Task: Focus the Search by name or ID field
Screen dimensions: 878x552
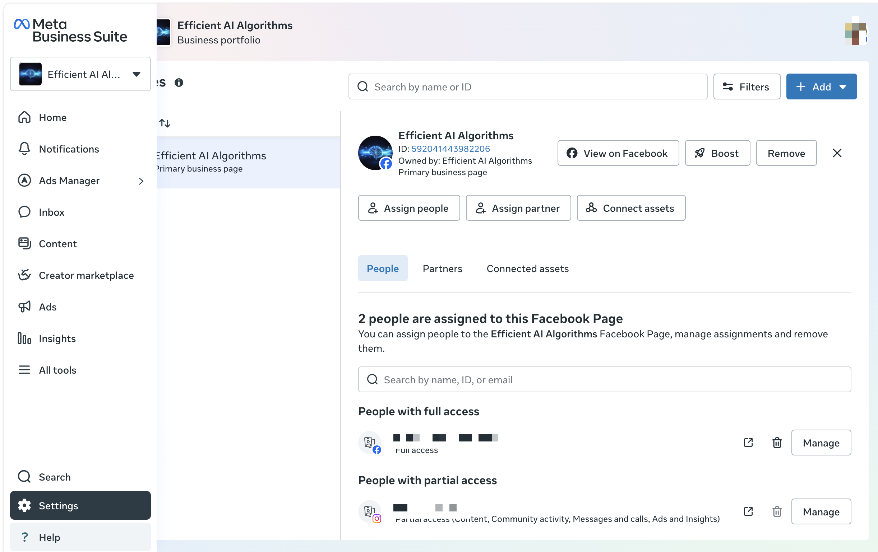Action: pyautogui.click(x=528, y=87)
